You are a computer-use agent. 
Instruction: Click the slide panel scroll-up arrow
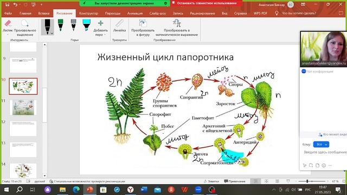pos(44,45)
